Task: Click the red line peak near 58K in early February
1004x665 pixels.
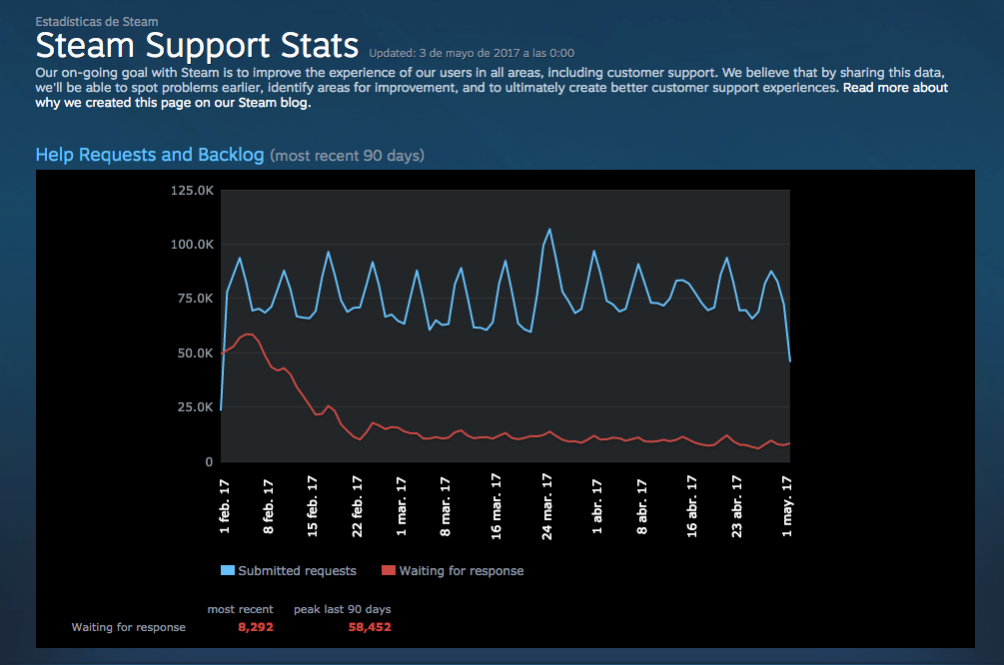Action: [x=249, y=334]
